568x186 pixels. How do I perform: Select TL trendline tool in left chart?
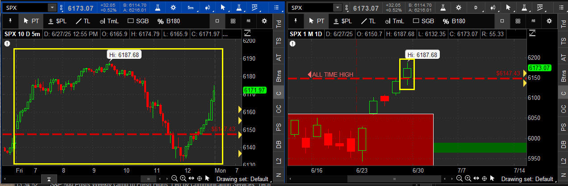pyautogui.click(x=83, y=21)
